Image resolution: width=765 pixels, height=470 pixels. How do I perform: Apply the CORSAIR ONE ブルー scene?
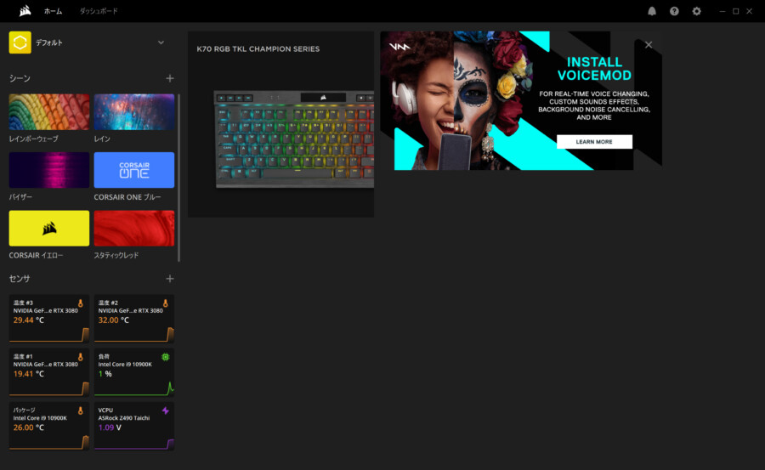(134, 170)
